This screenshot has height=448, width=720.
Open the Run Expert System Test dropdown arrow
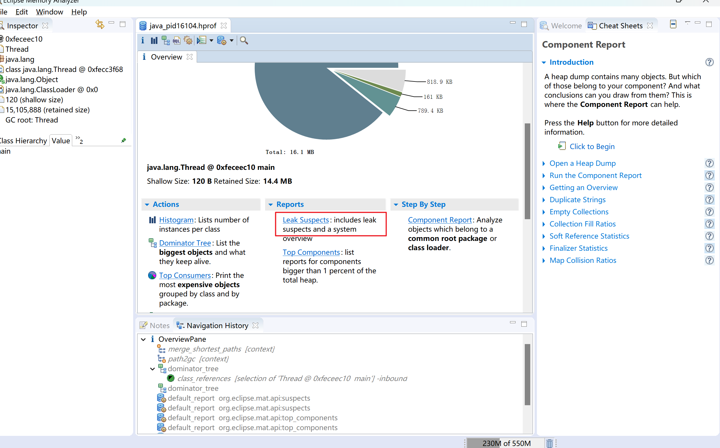coord(211,40)
